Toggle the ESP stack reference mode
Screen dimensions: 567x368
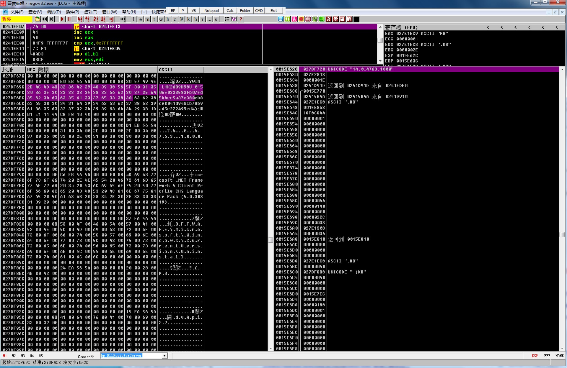535,356
